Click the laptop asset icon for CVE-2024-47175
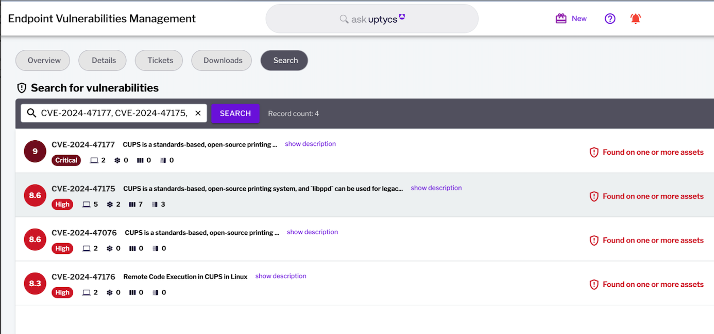Viewport: 714px width, 334px height. click(x=87, y=205)
